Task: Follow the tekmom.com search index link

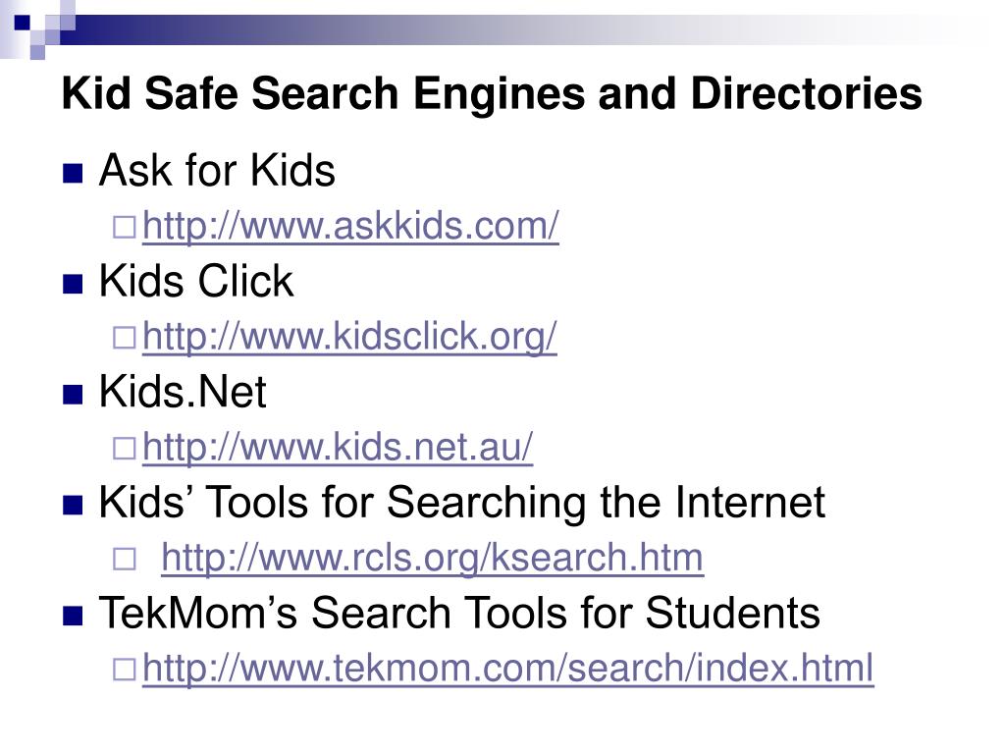Action: 508,668
